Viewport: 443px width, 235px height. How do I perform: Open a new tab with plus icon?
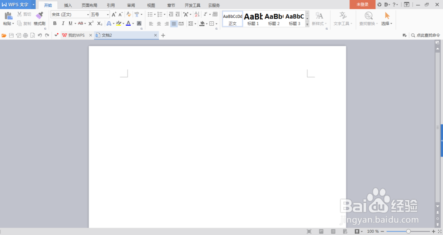click(163, 35)
